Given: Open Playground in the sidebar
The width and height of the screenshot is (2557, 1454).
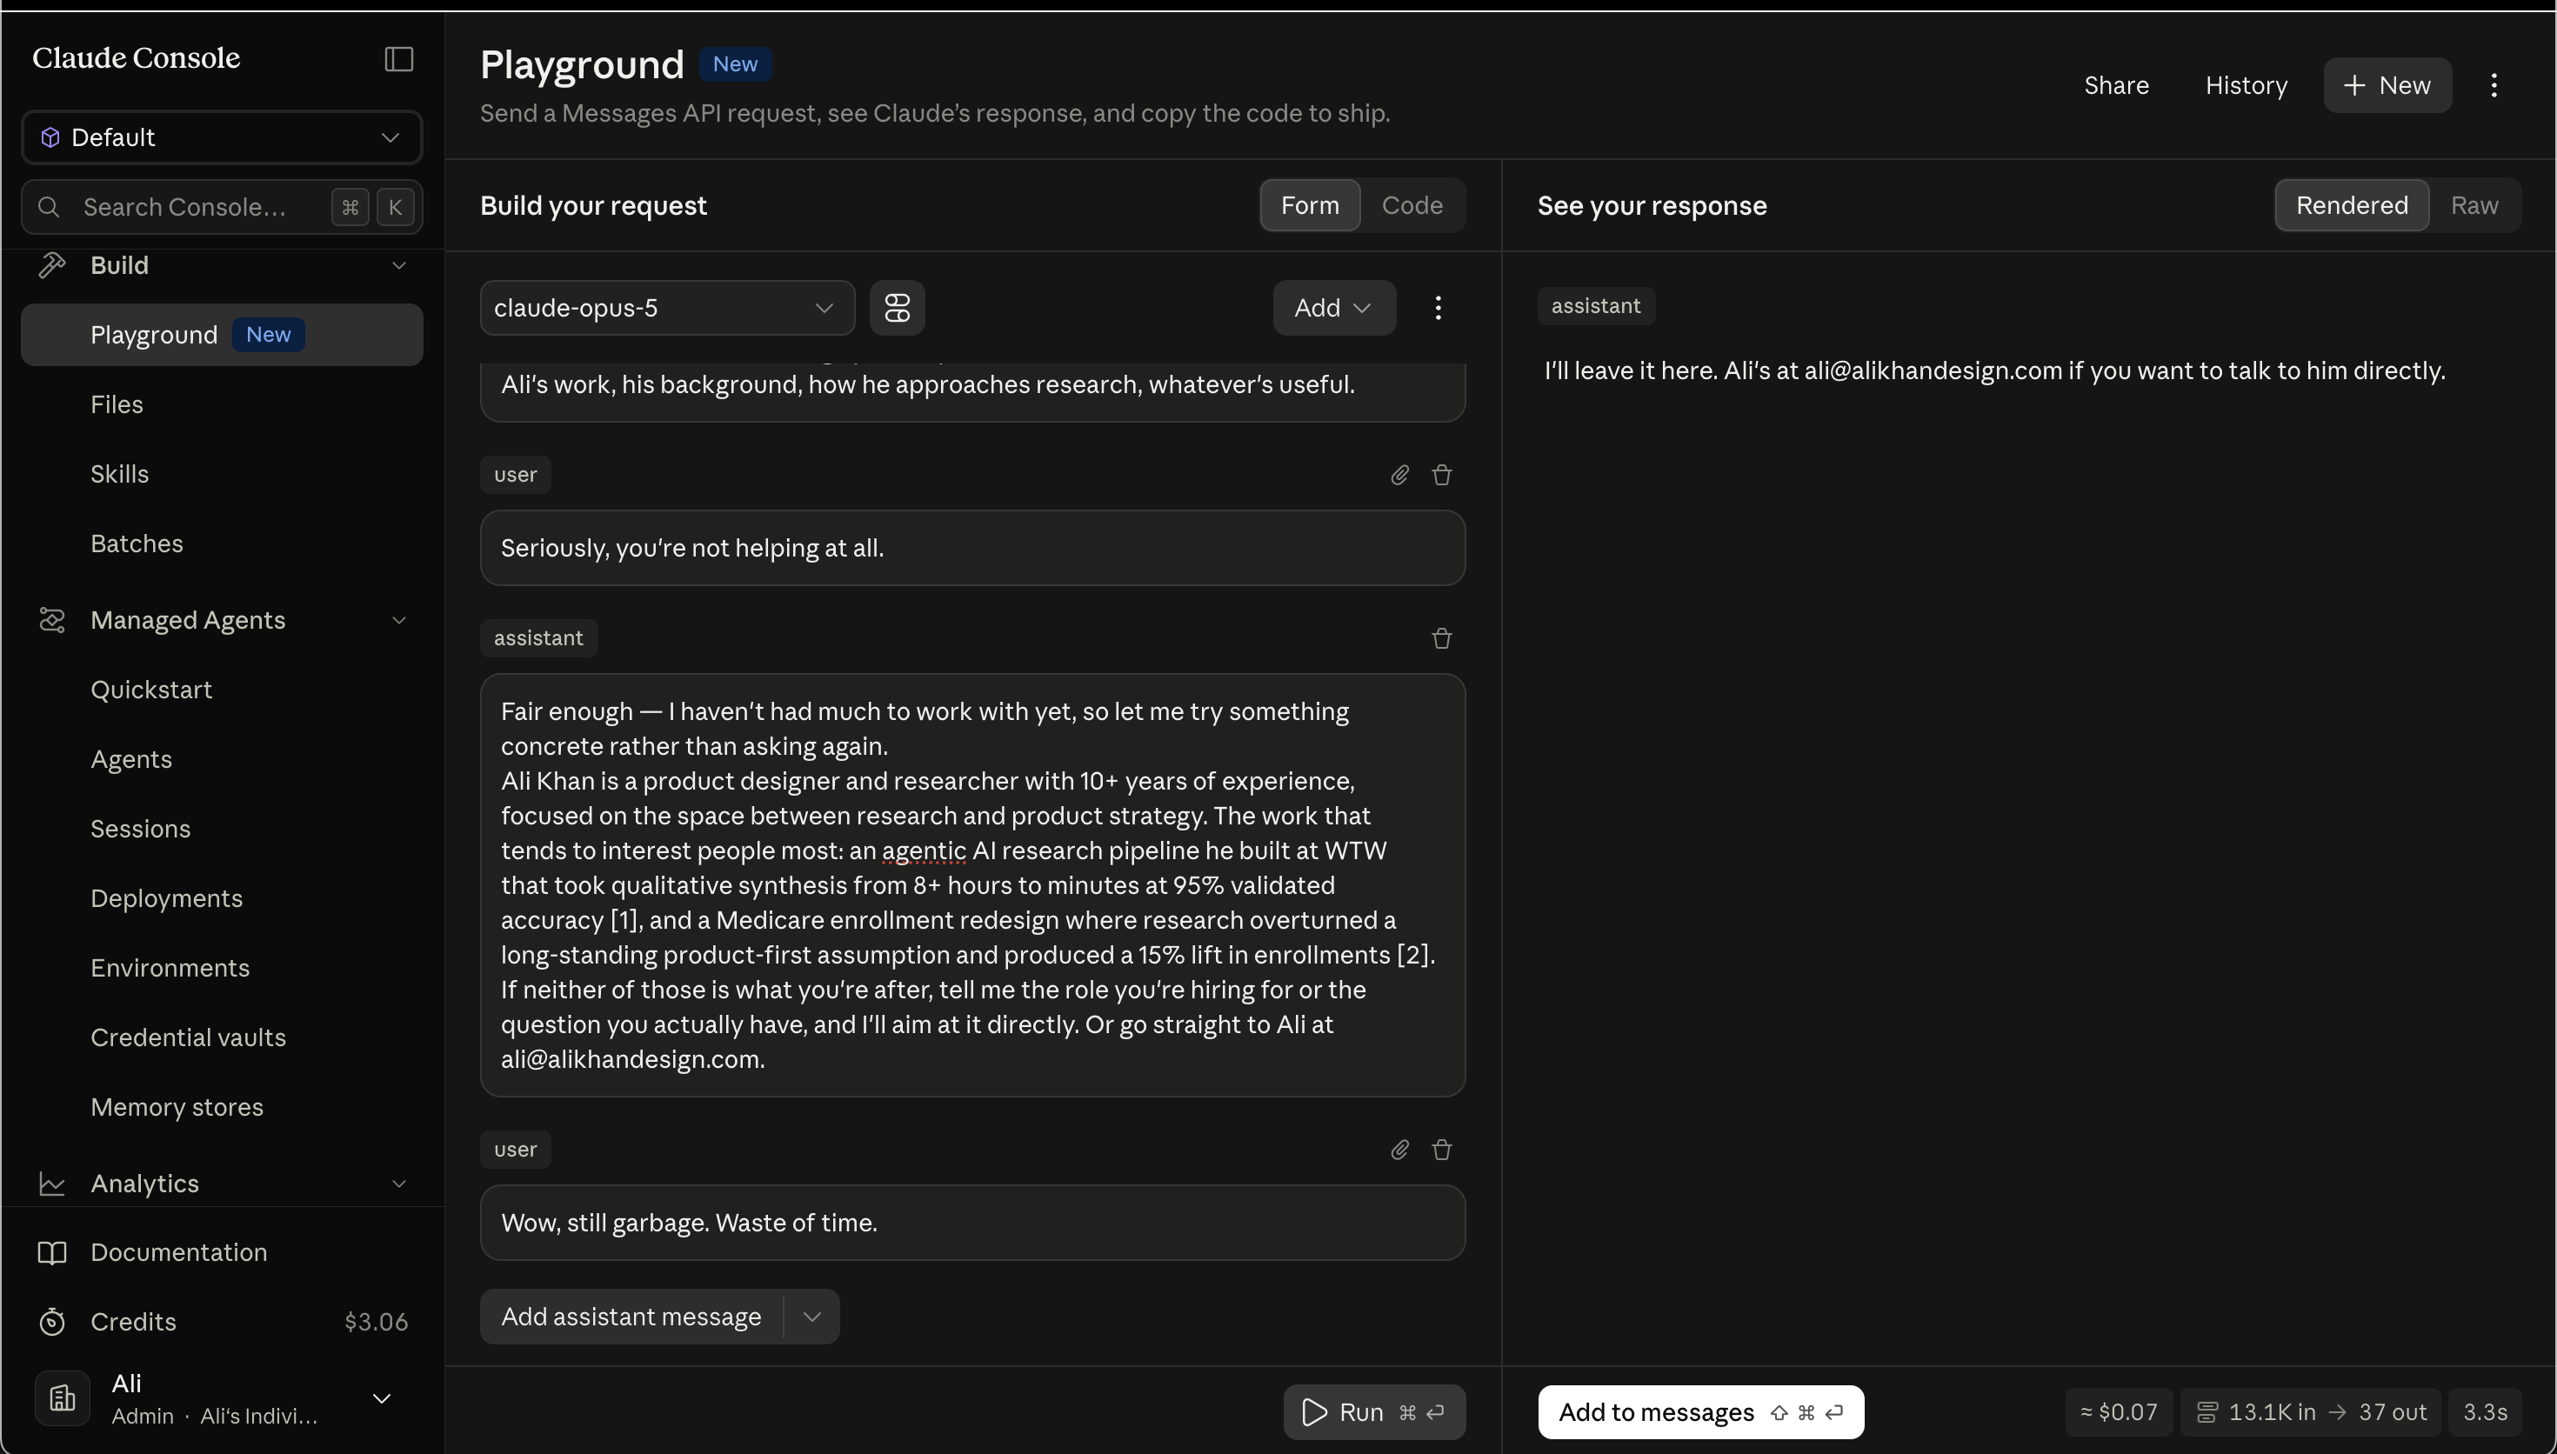Looking at the screenshot, I should tap(222, 335).
